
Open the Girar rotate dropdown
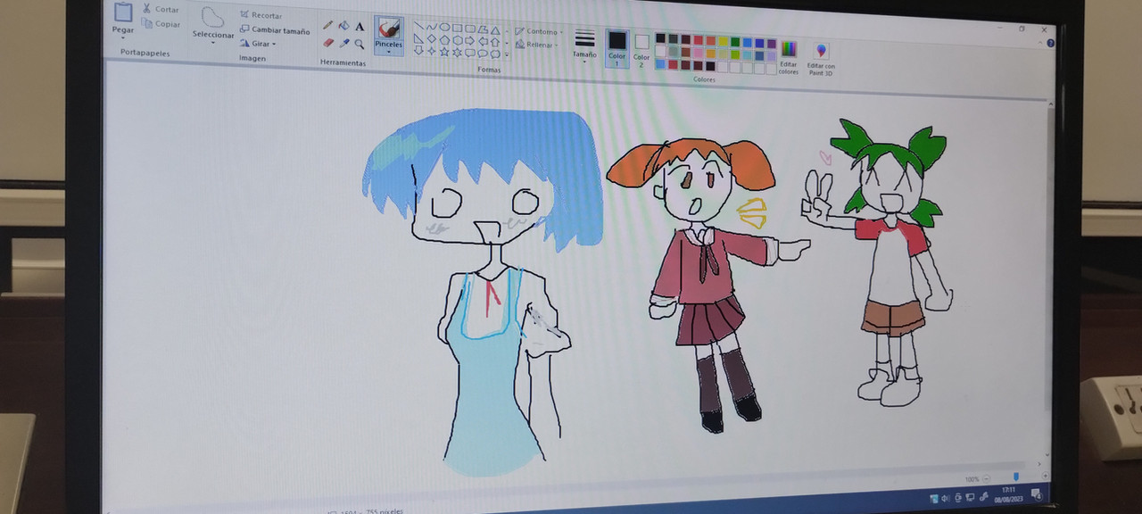coord(258,44)
